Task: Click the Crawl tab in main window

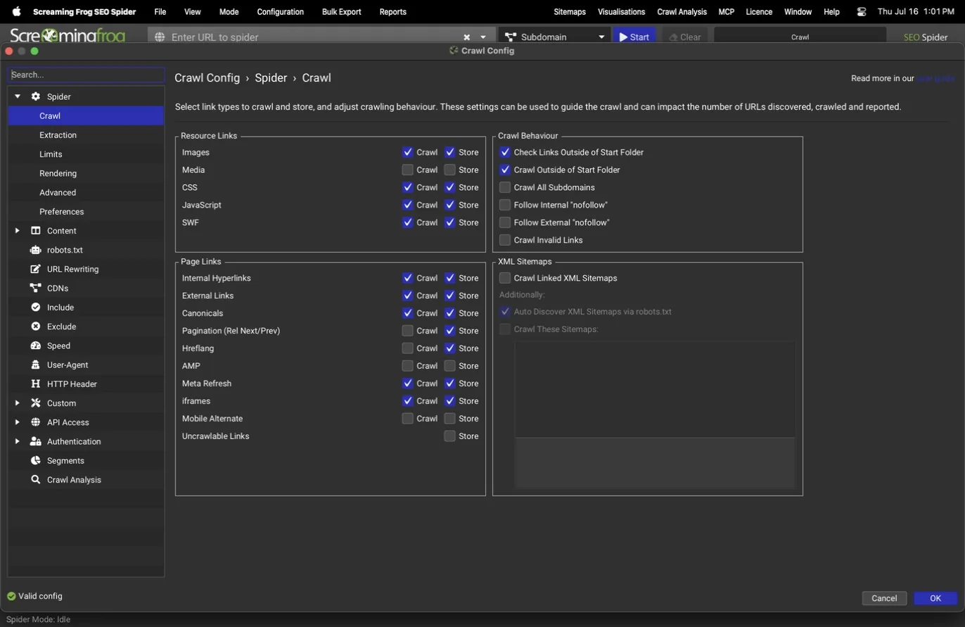Action: tap(800, 37)
